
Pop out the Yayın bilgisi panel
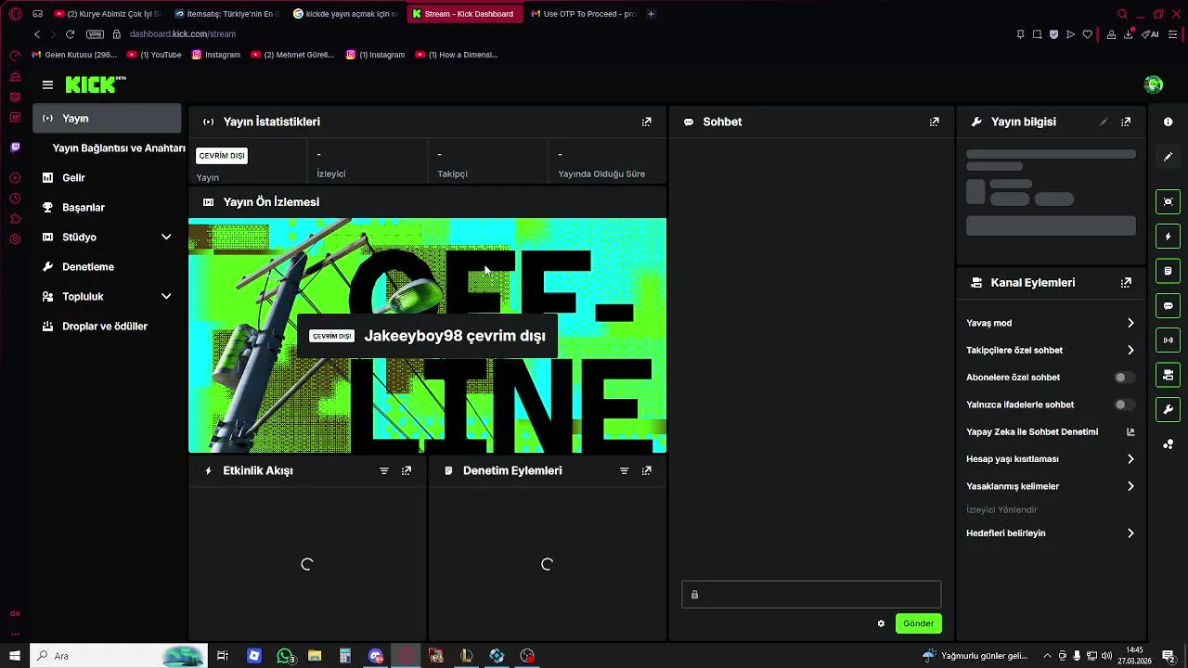1126,122
